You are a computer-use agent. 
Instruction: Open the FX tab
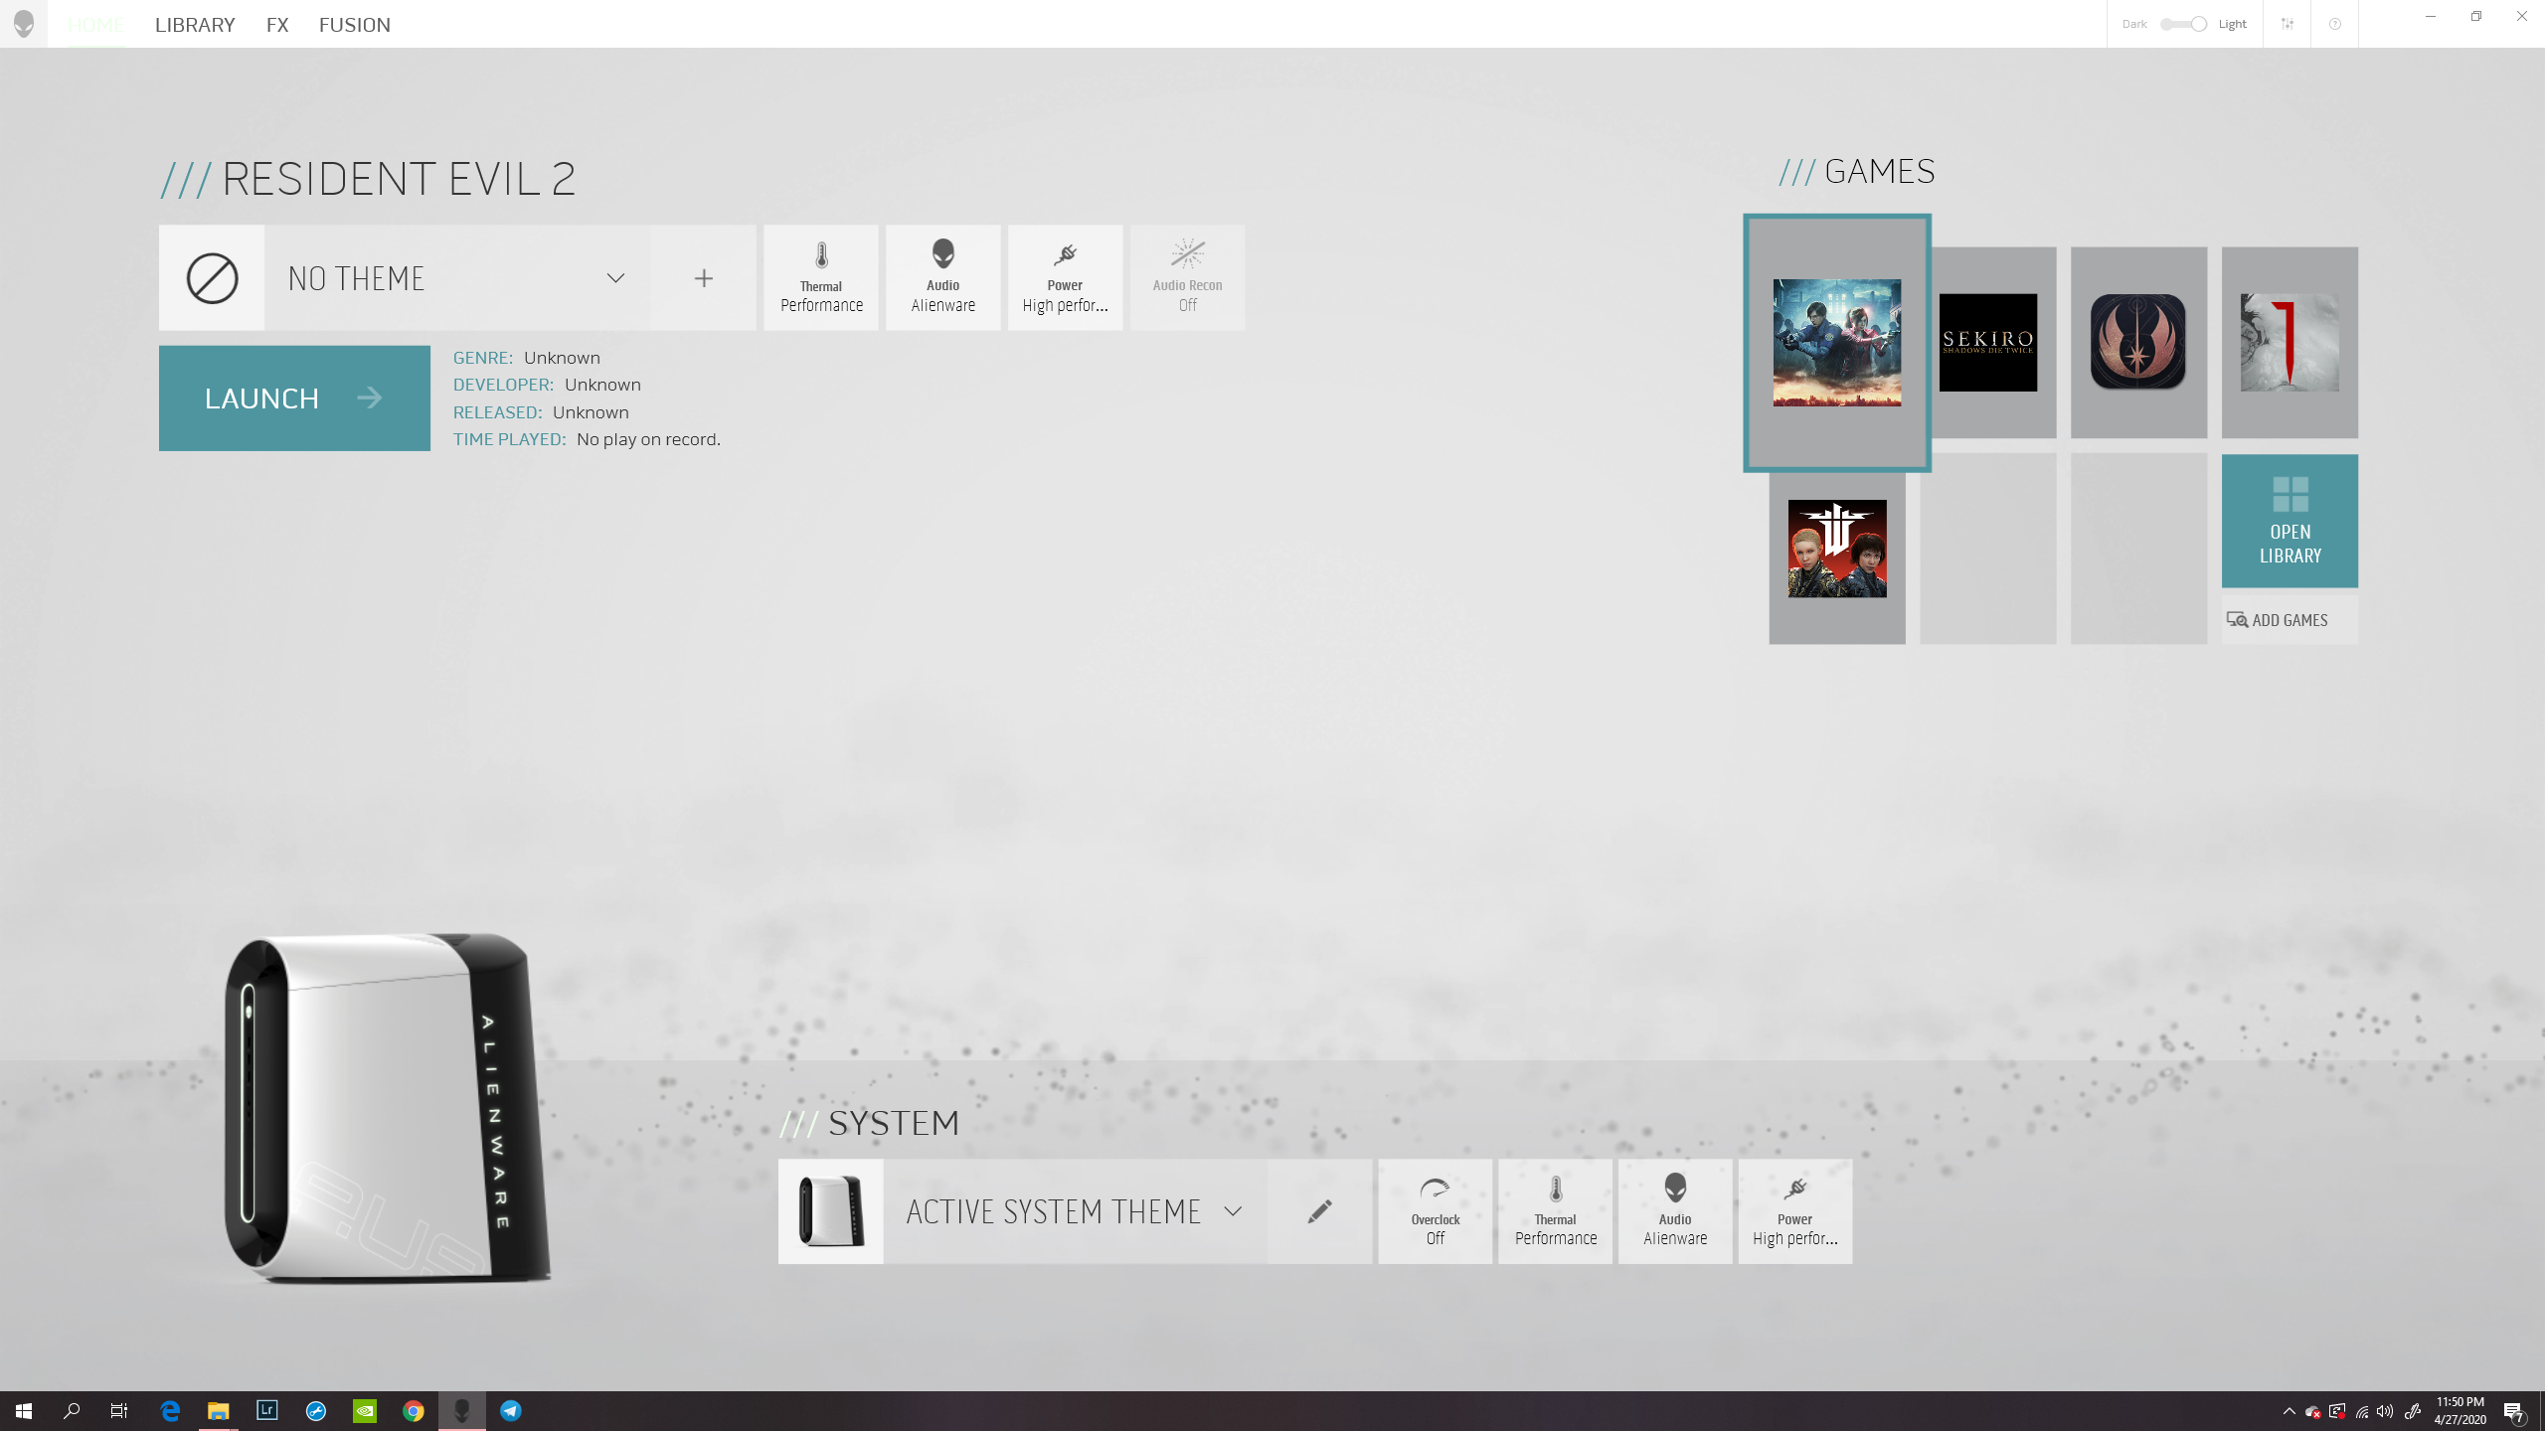[277, 25]
